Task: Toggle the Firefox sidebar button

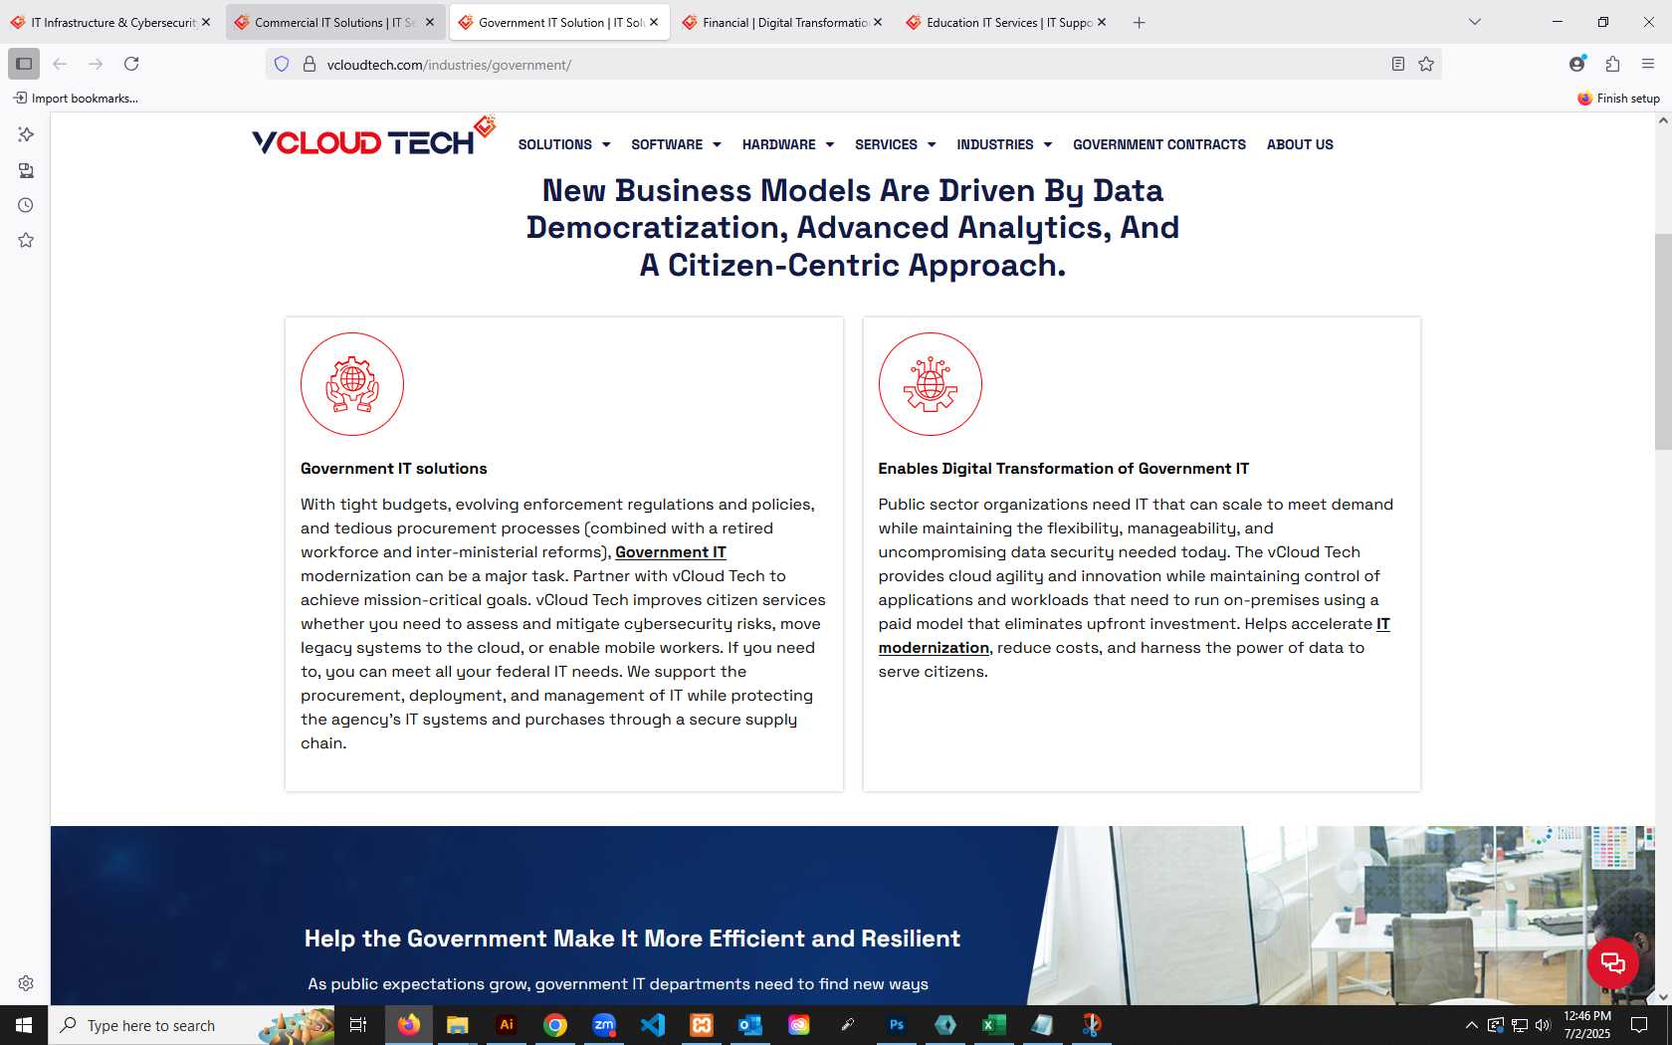Action: pyautogui.click(x=24, y=64)
